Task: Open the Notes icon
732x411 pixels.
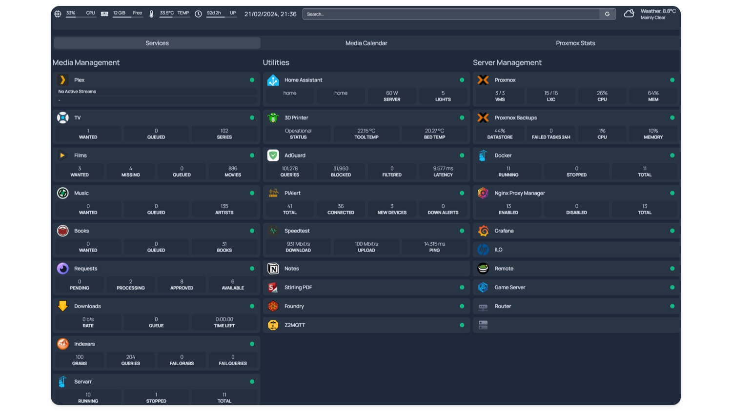Action: pos(273,269)
